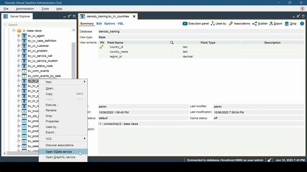Viewport: 307px width, 172px height.
Task: Select Copy in the context menu
Action: click(63, 94)
